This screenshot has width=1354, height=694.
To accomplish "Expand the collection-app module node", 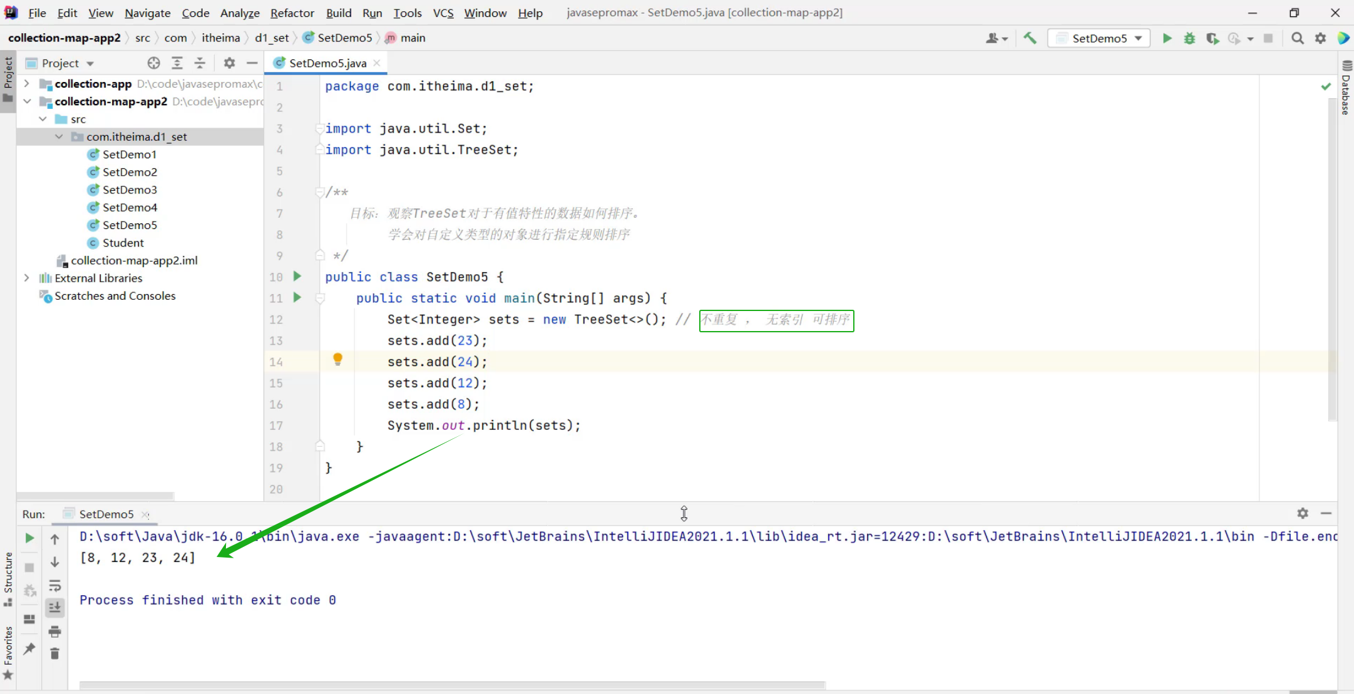I will 26,83.
